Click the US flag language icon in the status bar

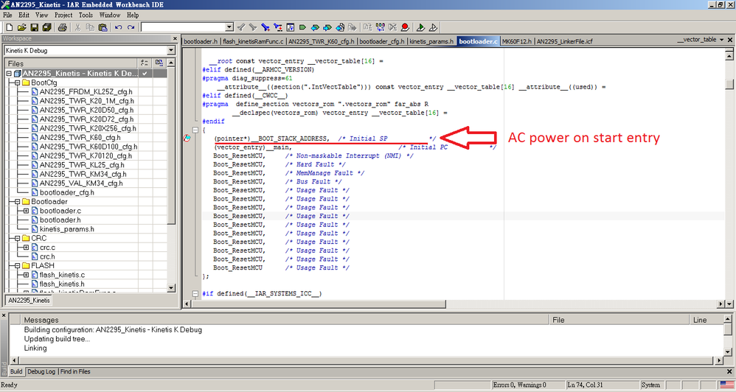coord(727,385)
